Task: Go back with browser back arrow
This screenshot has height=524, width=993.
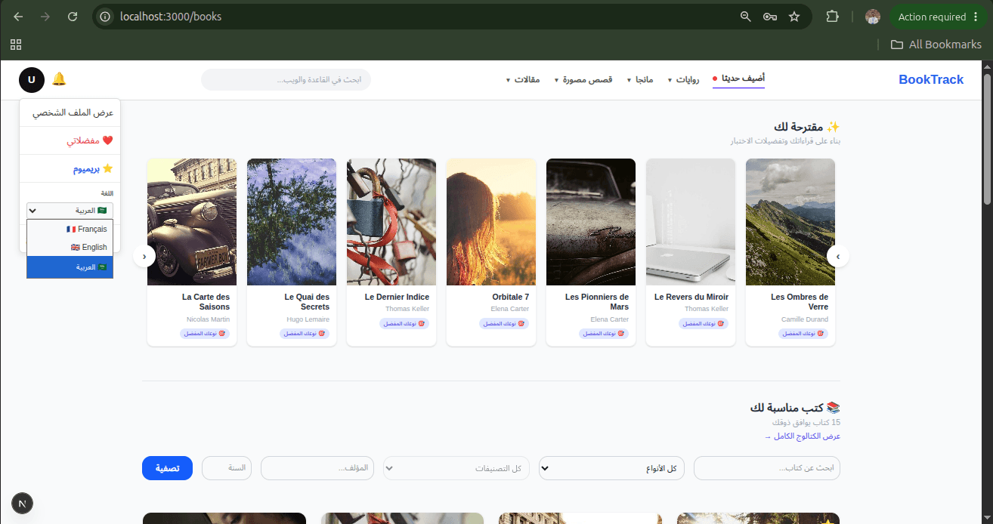Action: coord(18,17)
